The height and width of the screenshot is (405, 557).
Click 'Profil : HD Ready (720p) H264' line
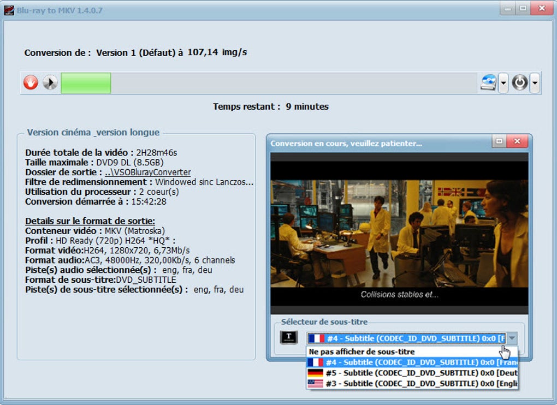click(x=100, y=241)
